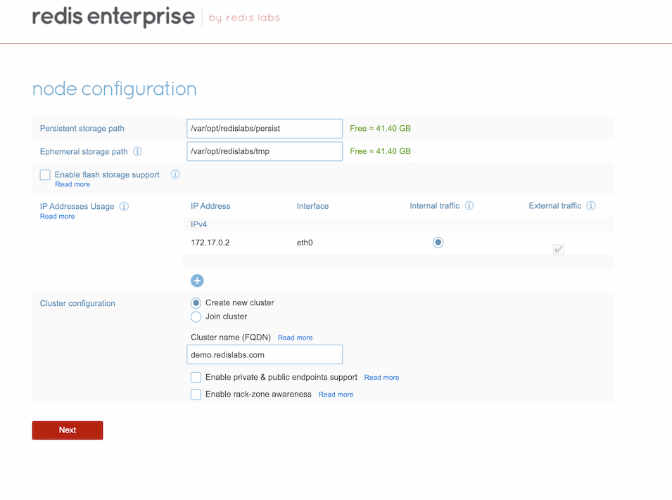Click the node configuration heading

point(115,89)
